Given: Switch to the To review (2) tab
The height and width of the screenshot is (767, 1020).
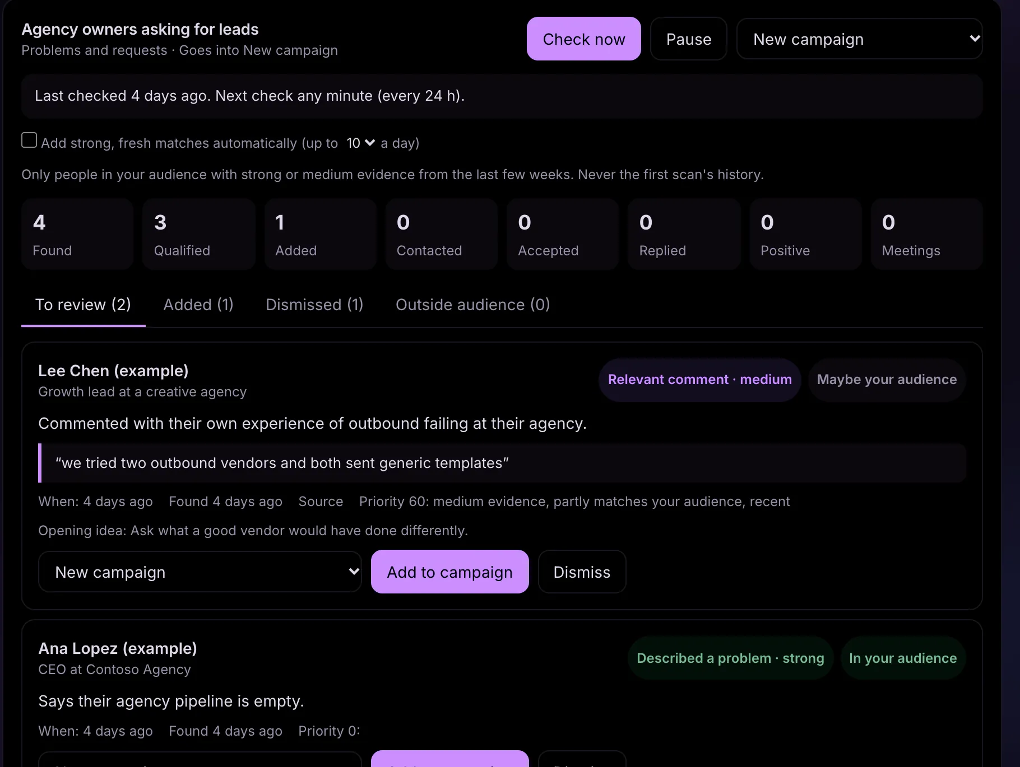Looking at the screenshot, I should 83,305.
